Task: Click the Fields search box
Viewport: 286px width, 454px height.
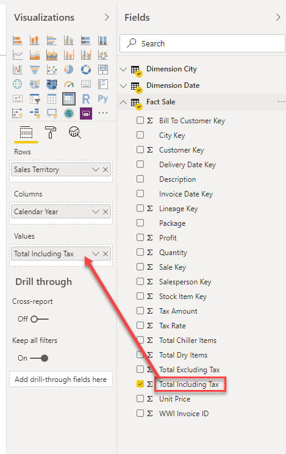Action: [202, 43]
